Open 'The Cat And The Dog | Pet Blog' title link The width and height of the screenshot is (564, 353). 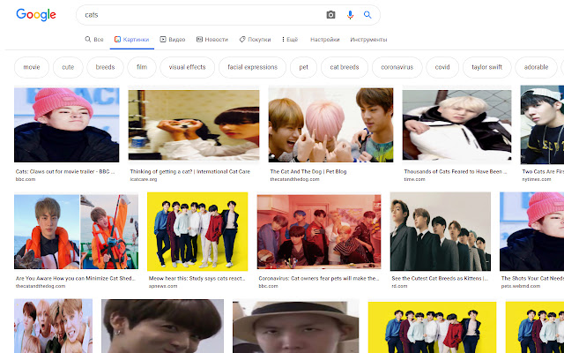(x=308, y=172)
